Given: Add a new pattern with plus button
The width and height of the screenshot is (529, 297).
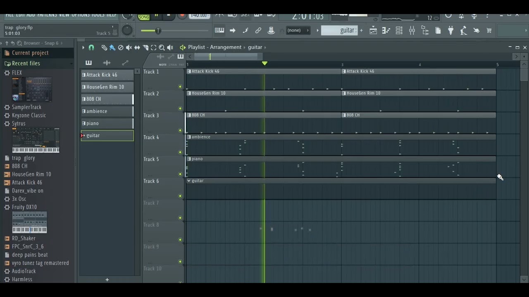Looking at the screenshot, I should (x=107, y=280).
